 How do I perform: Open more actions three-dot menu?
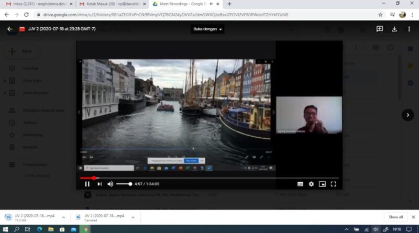(x=409, y=29)
